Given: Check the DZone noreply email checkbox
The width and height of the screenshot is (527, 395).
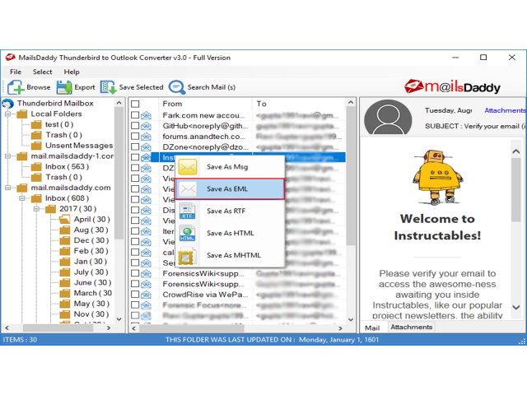Looking at the screenshot, I should click(135, 146).
